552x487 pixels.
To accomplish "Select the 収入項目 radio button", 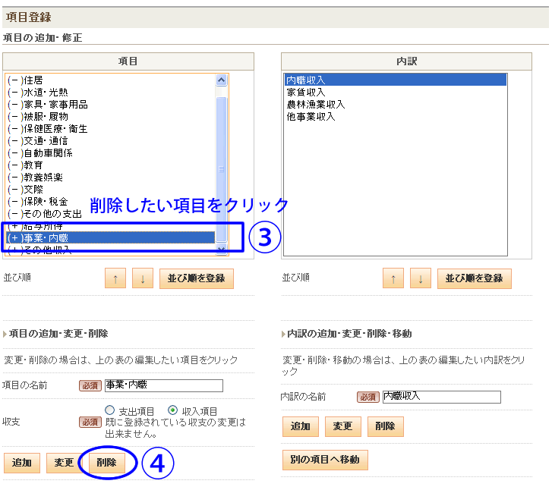I will (172, 410).
